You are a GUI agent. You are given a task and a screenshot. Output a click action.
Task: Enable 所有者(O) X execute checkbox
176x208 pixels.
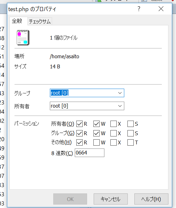coord(114,124)
